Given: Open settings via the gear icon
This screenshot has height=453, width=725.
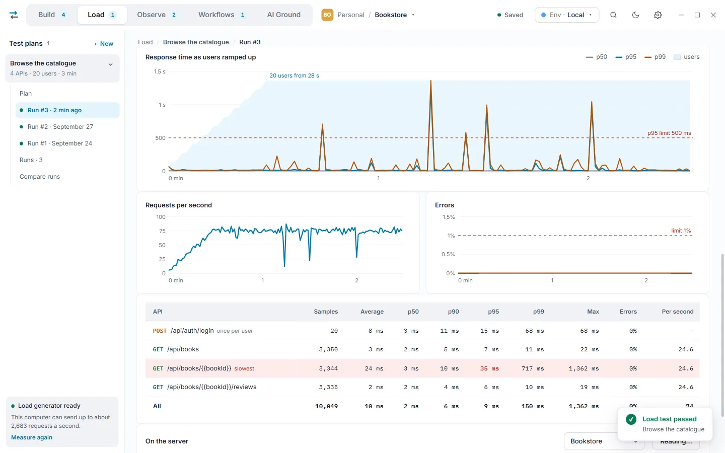Looking at the screenshot, I should (x=658, y=15).
